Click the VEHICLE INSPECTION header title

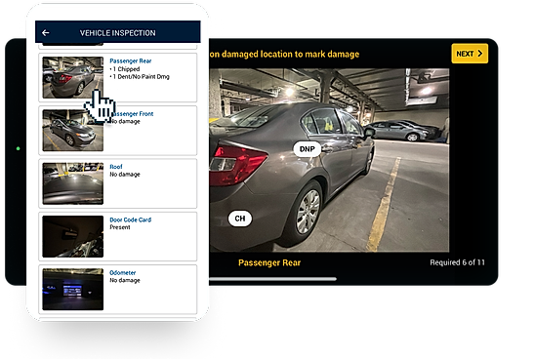point(118,33)
